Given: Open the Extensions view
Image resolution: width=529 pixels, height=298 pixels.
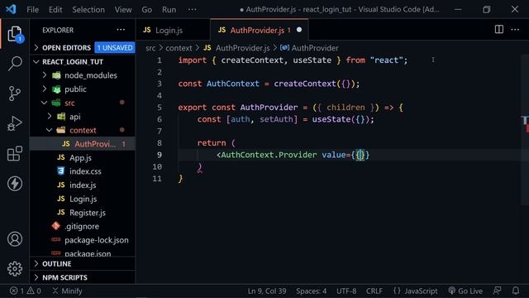Looking at the screenshot, I should point(15,154).
